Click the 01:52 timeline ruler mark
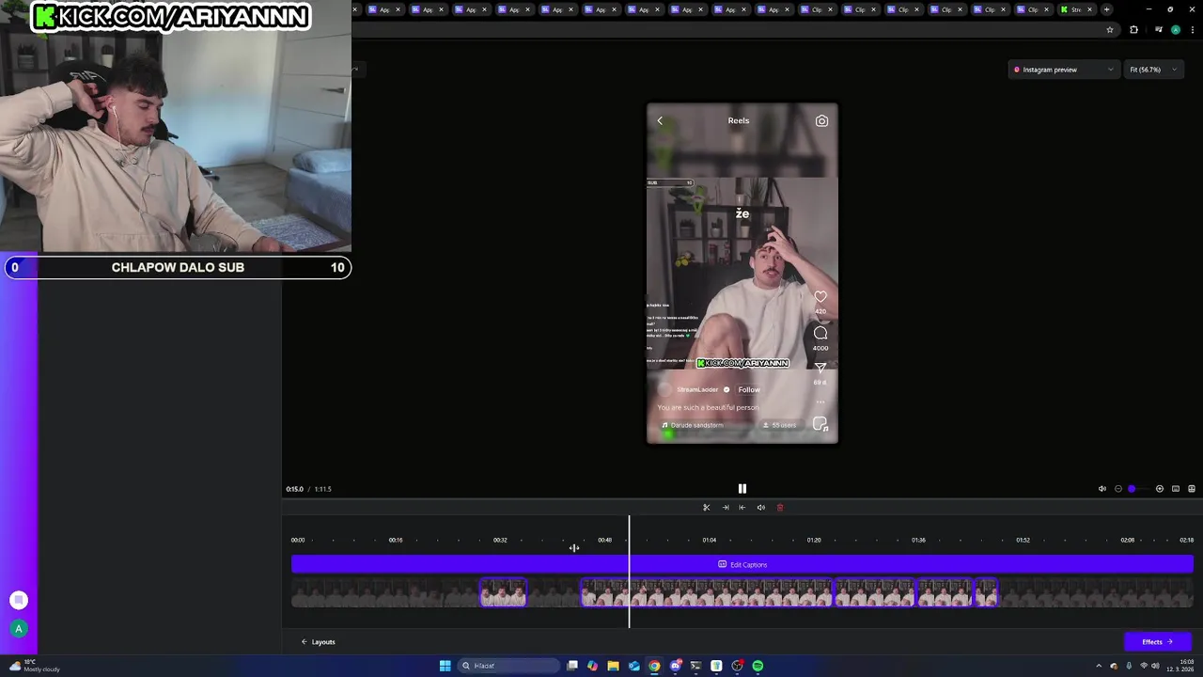This screenshot has height=677, width=1203. [1023, 540]
